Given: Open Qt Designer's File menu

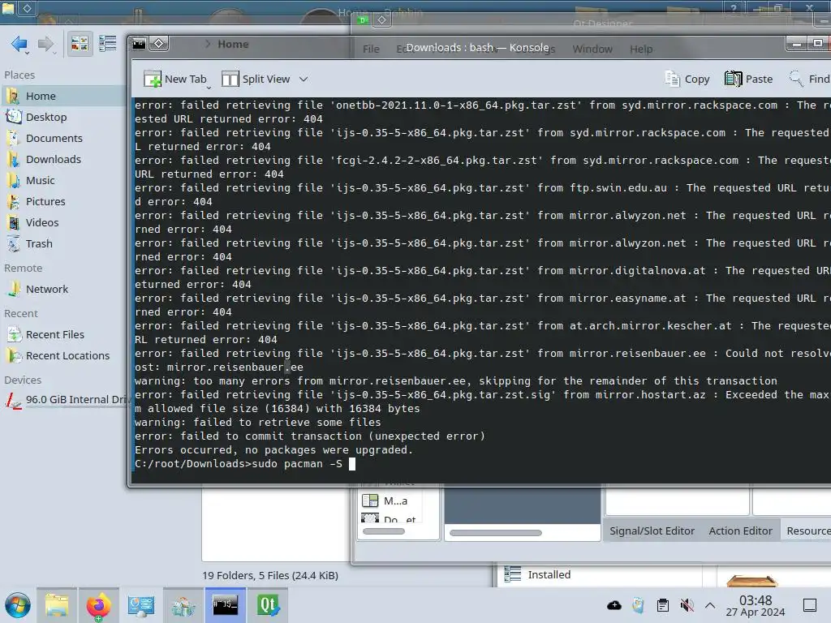Looking at the screenshot, I should click(371, 49).
